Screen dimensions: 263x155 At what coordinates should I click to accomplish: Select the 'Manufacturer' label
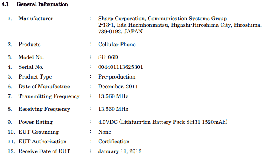[36, 18]
